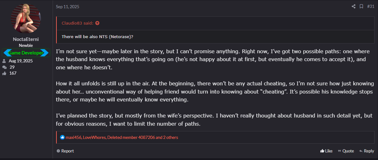Image resolution: width=378 pixels, height=160 pixels.
Task: Click the blue like reaction icon
Action: pyautogui.click(x=62, y=137)
